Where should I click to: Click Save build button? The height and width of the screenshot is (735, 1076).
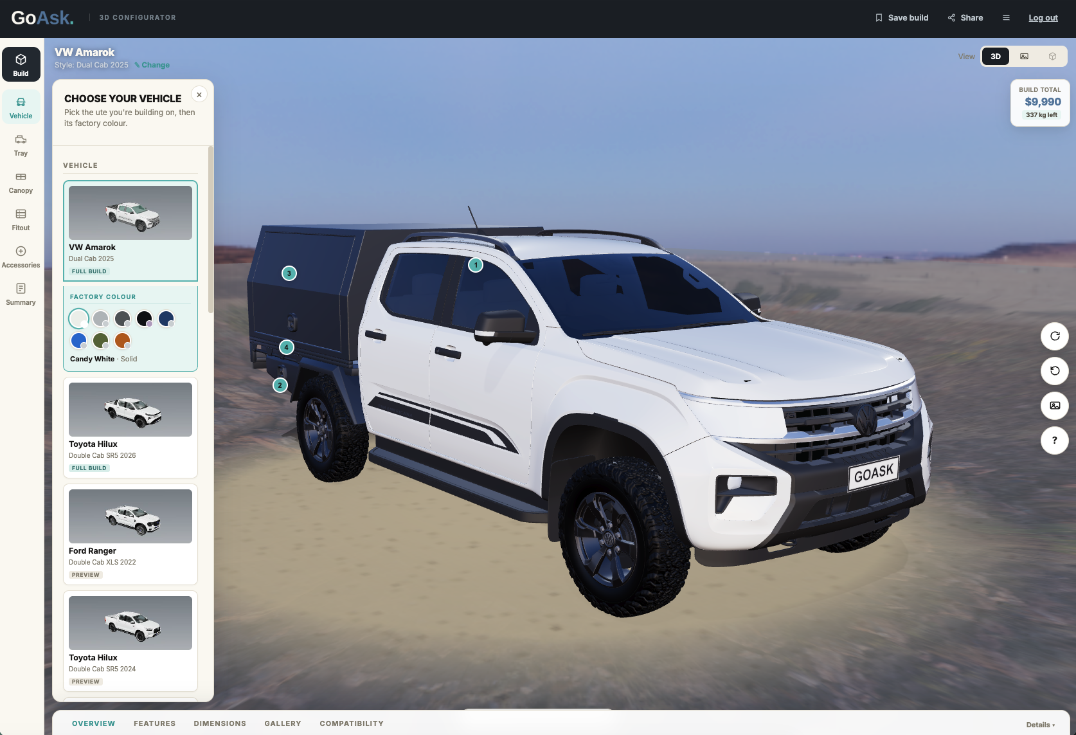[x=902, y=18]
